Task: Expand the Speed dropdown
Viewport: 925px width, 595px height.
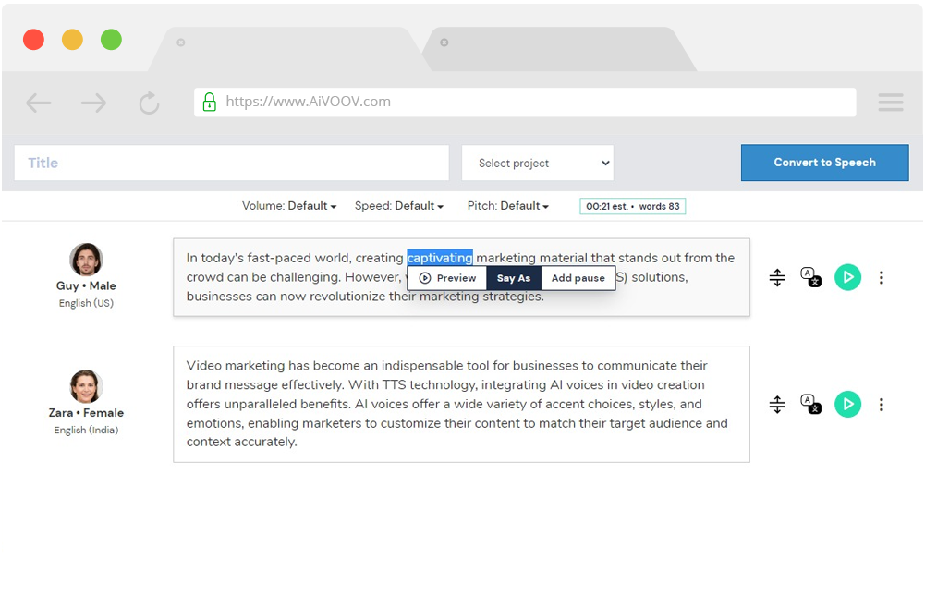Action: point(399,206)
